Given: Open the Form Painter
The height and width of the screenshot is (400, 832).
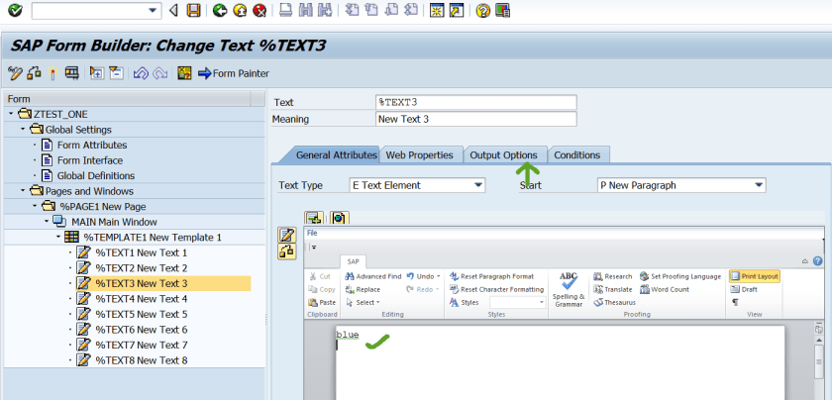Looking at the screenshot, I should [x=234, y=73].
